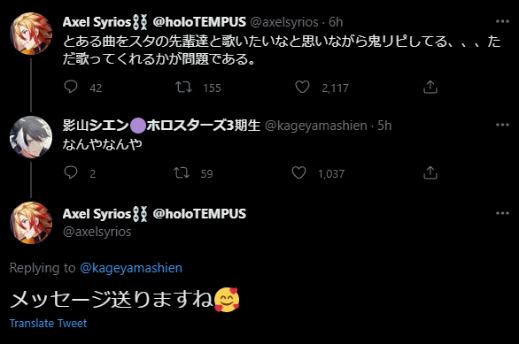The image size is (519, 344).
Task: Reply to Axel Syrios's first tweet
Action: [x=71, y=87]
